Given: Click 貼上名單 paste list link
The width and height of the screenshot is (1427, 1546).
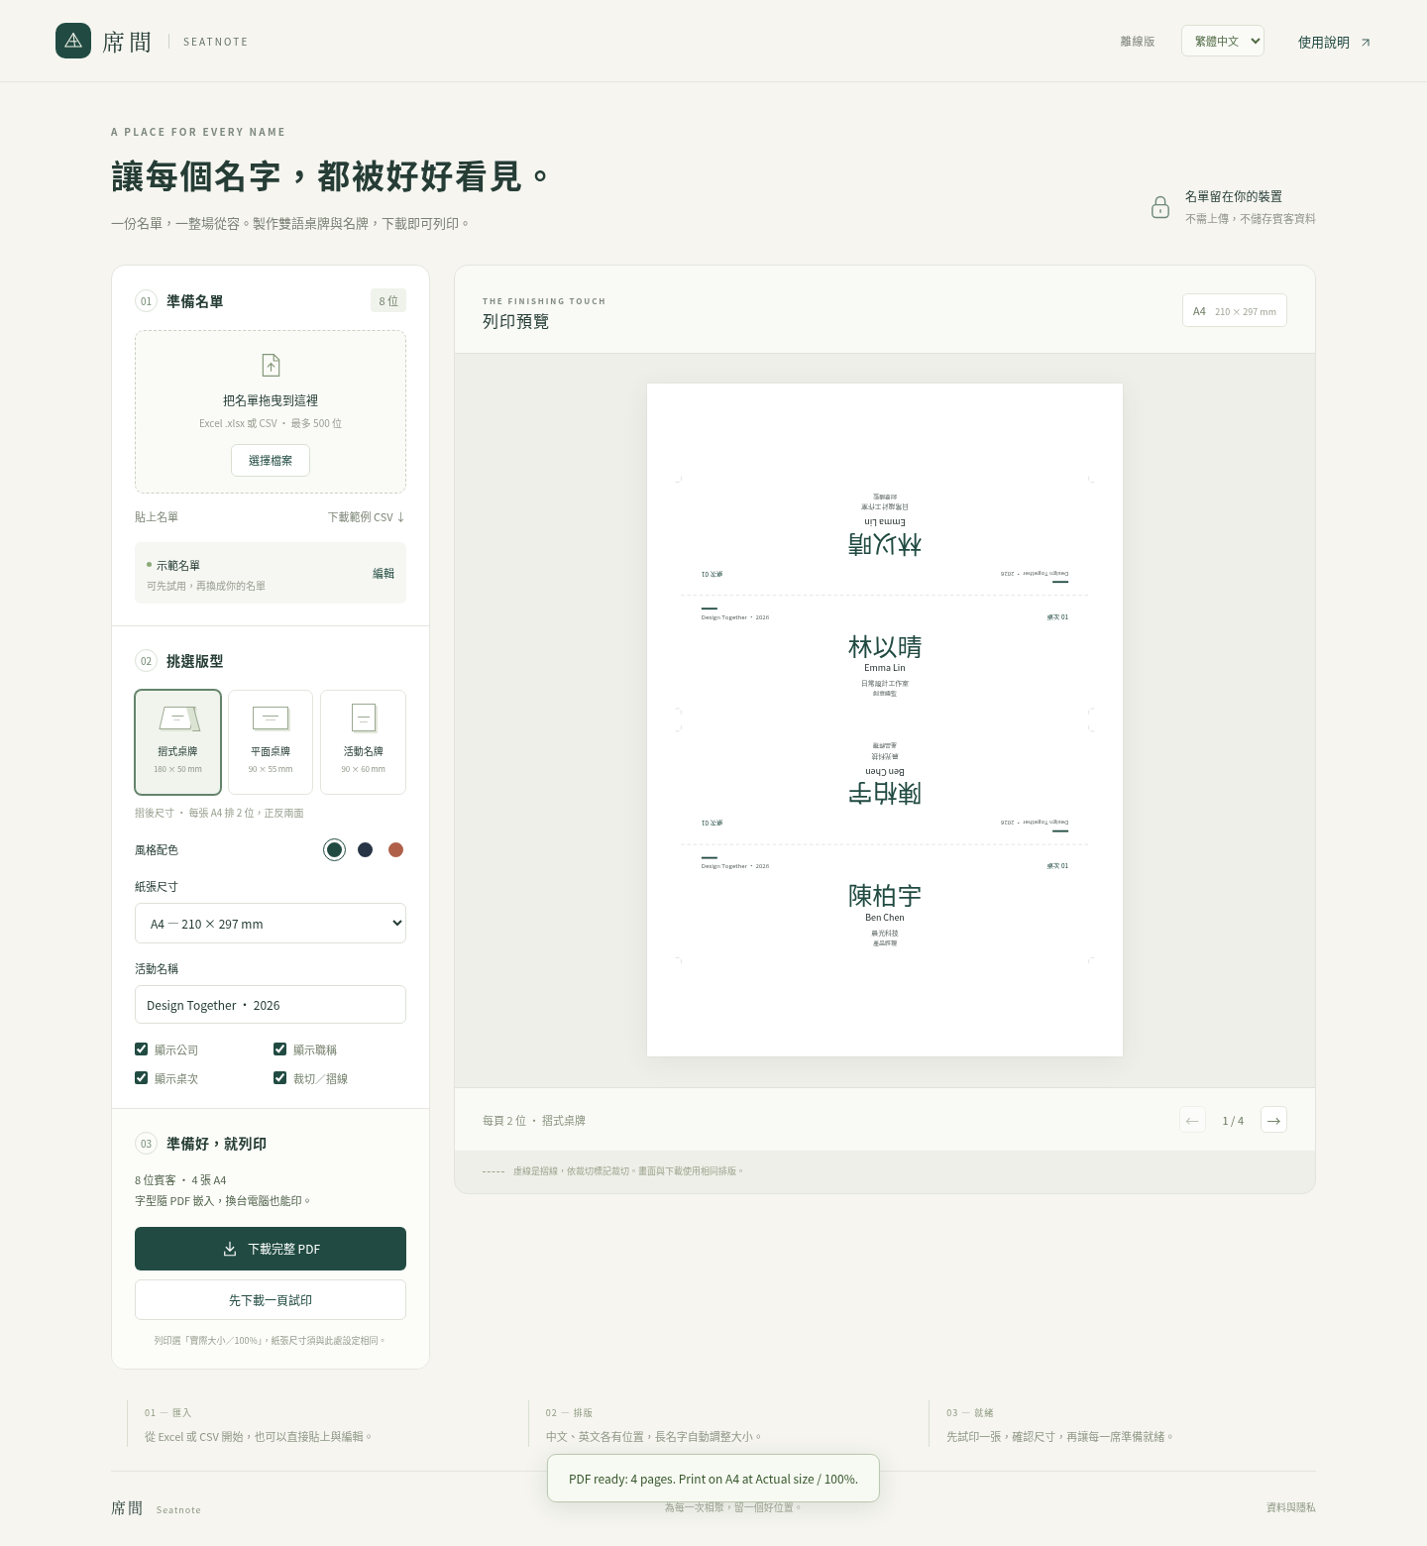Looking at the screenshot, I should pos(157,517).
